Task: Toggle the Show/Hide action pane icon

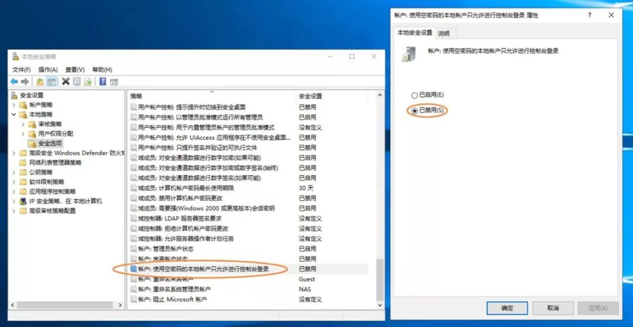Action: [x=114, y=82]
